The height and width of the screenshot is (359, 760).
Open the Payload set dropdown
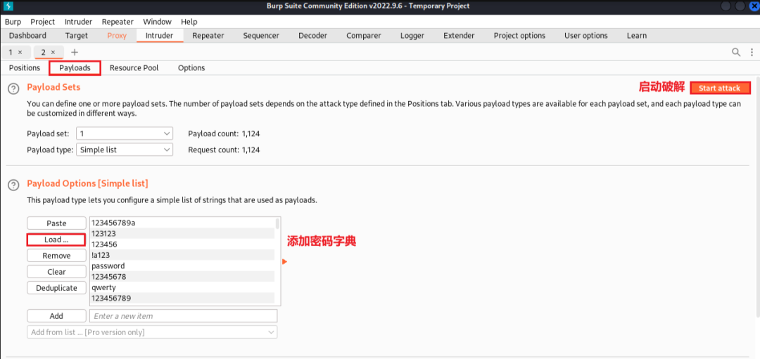coord(125,133)
